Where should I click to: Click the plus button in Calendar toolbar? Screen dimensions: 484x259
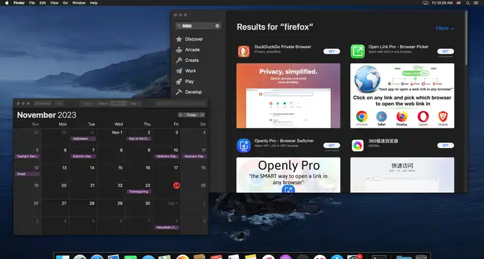pos(59,104)
